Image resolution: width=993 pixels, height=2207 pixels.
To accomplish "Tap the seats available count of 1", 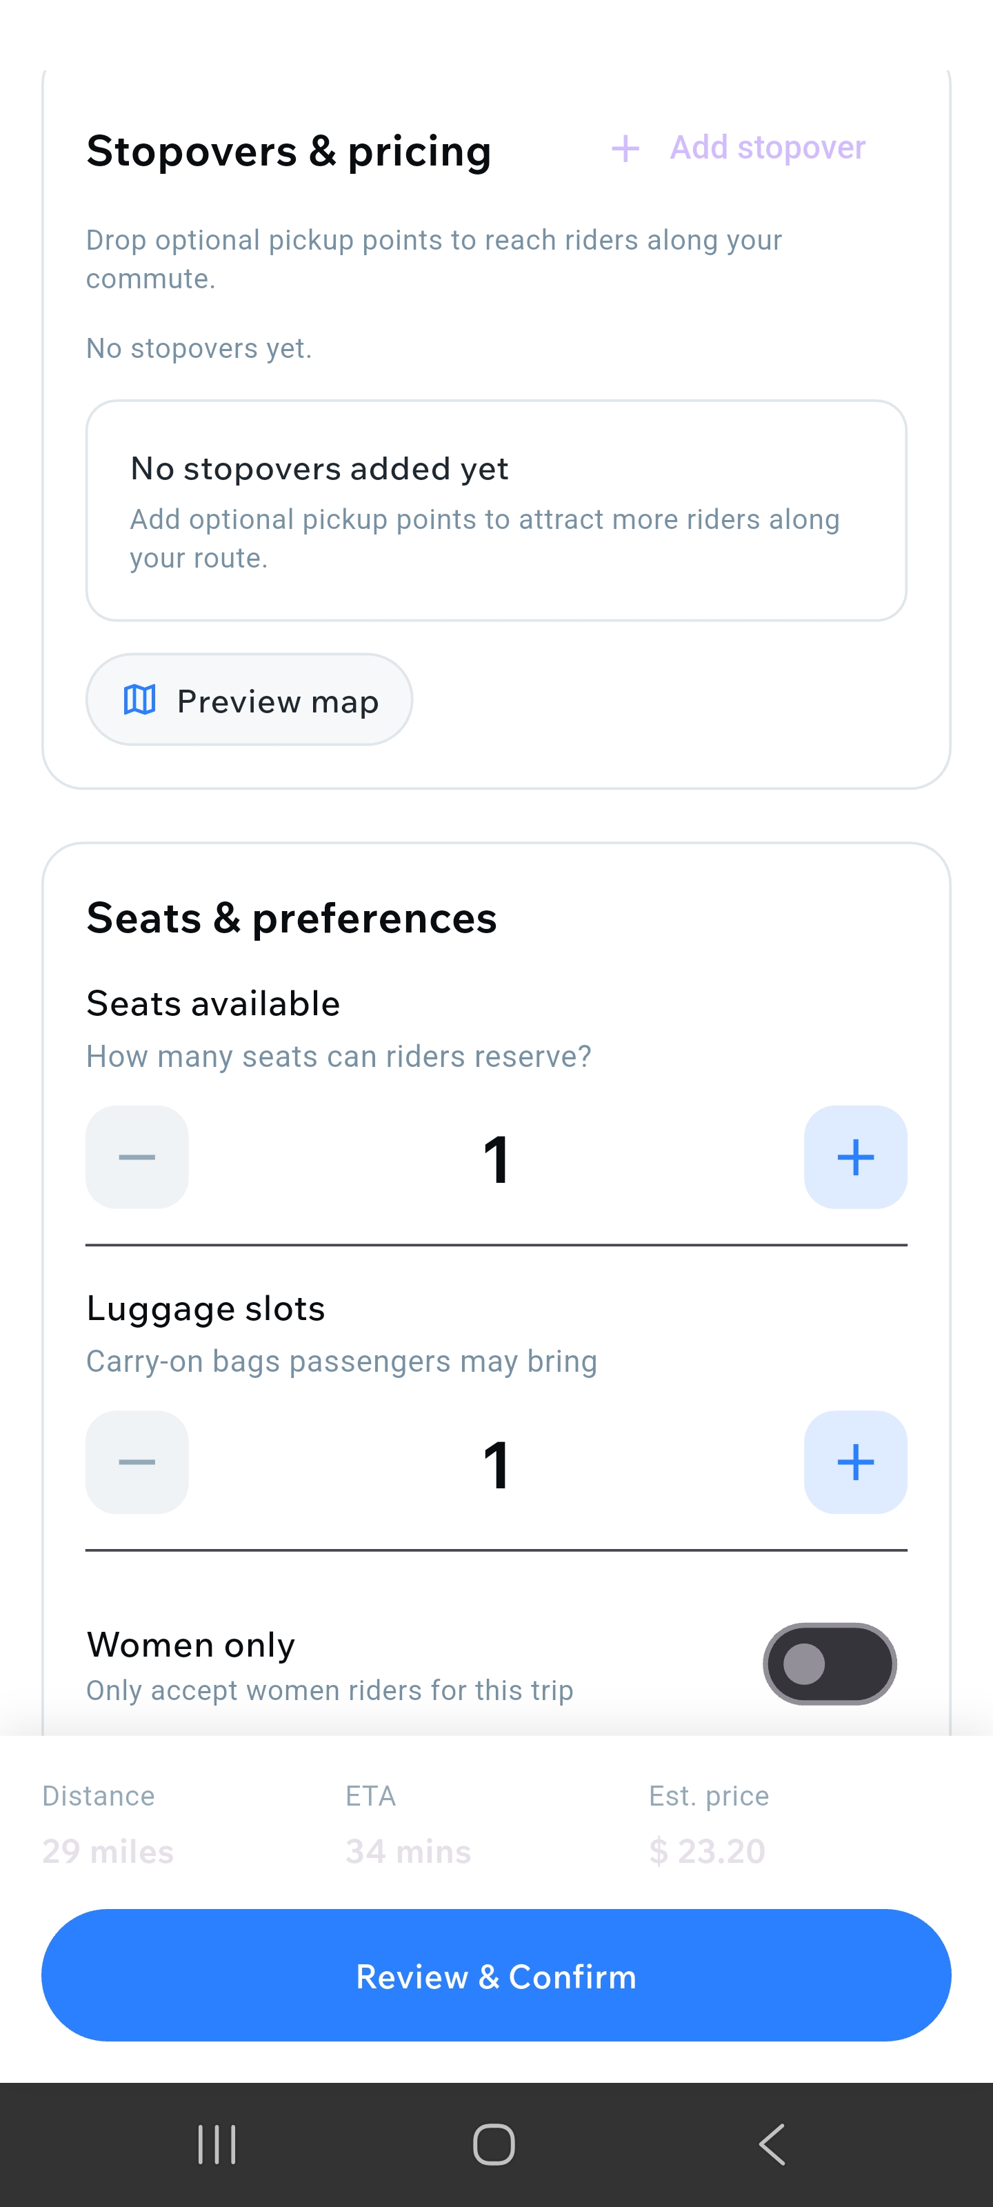I will point(496,1157).
